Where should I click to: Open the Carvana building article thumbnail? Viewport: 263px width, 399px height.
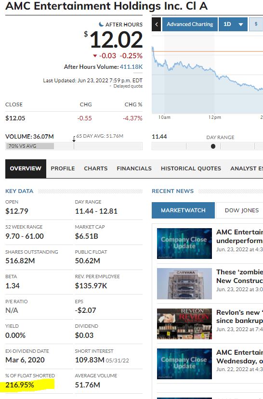[184, 283]
